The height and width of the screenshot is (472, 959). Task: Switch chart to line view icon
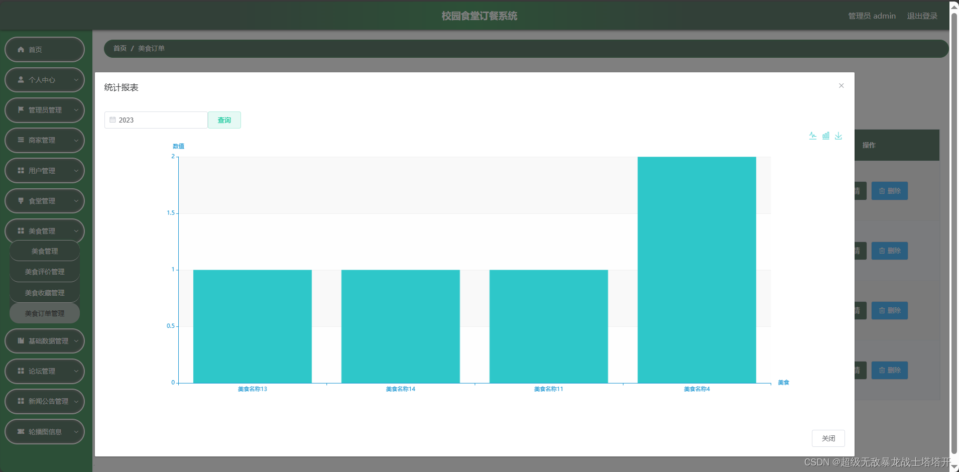[813, 136]
